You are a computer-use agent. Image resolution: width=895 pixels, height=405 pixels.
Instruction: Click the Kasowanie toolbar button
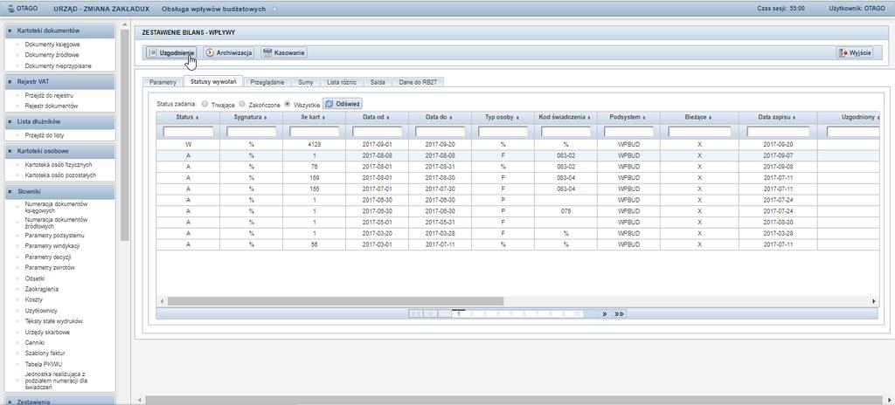tap(284, 52)
